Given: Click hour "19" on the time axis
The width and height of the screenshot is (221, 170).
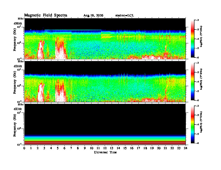Looking at the screenshot, I should click(152, 148).
